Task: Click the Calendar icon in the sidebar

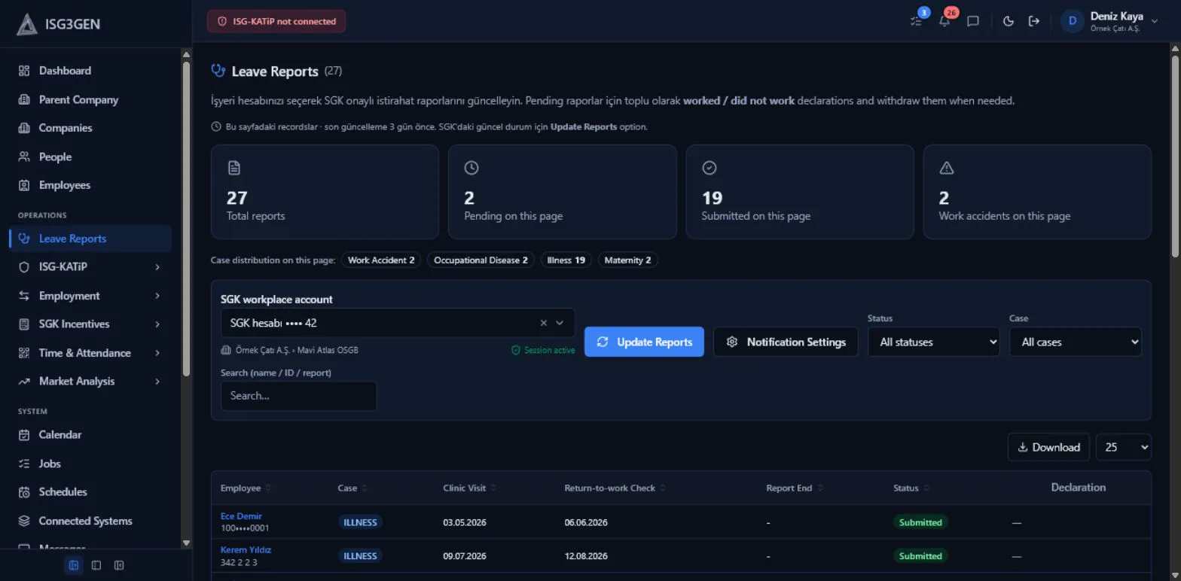Action: click(24, 435)
